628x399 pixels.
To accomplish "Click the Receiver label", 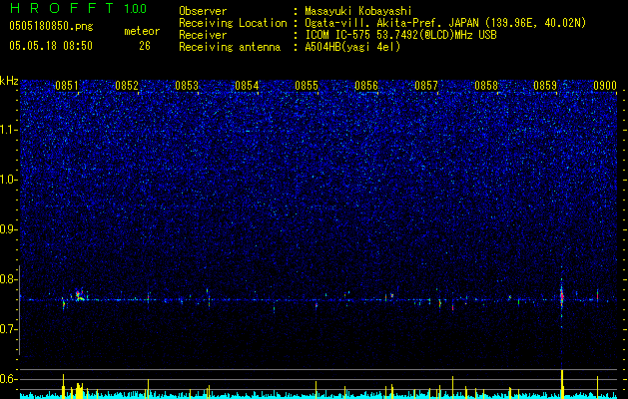I will coord(203,35).
